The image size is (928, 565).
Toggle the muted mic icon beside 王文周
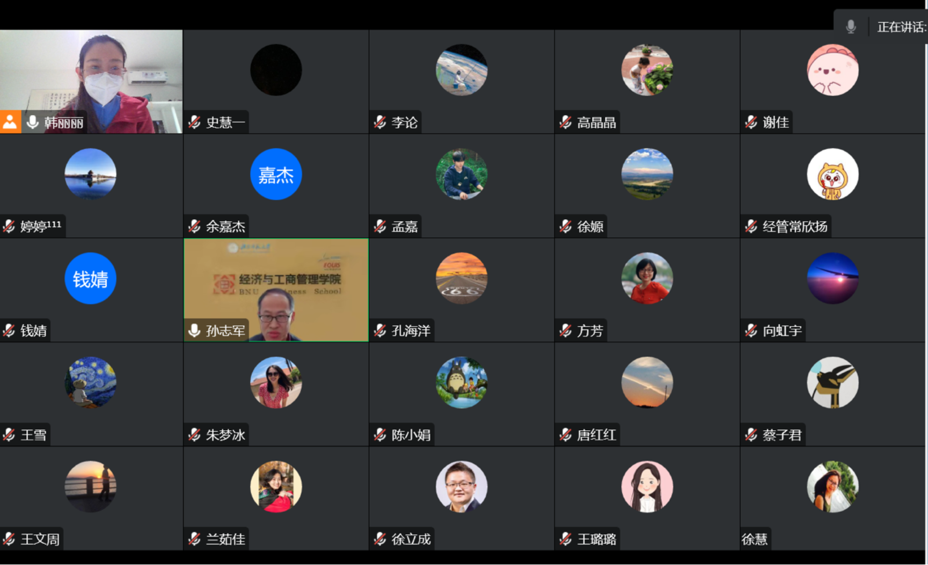tap(9, 539)
